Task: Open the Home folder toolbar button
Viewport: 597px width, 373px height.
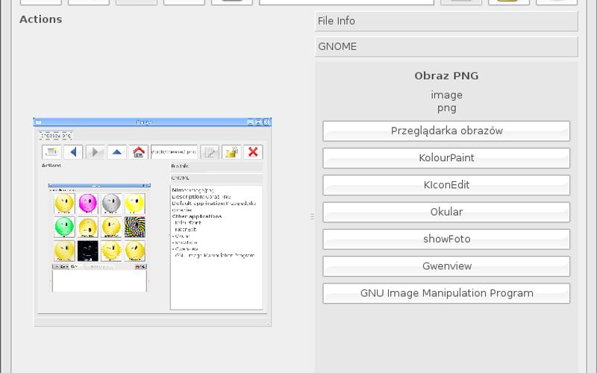Action: click(x=232, y=2)
